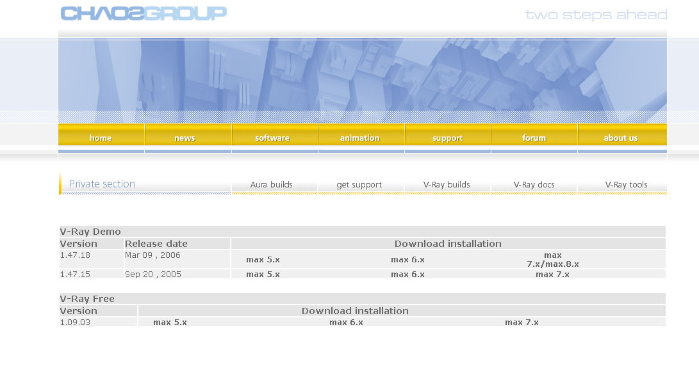The image size is (699, 366).
Task: Download Demo 1.47.18 for max 7.x/max.8.x
Action: [x=553, y=260]
